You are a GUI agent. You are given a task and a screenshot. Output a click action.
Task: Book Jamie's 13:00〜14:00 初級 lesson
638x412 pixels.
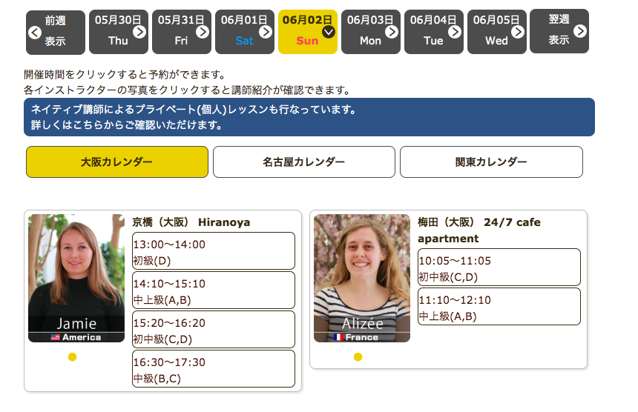pos(214,251)
